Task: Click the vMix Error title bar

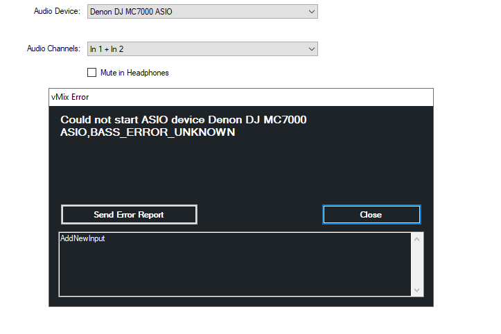Action: [241, 97]
